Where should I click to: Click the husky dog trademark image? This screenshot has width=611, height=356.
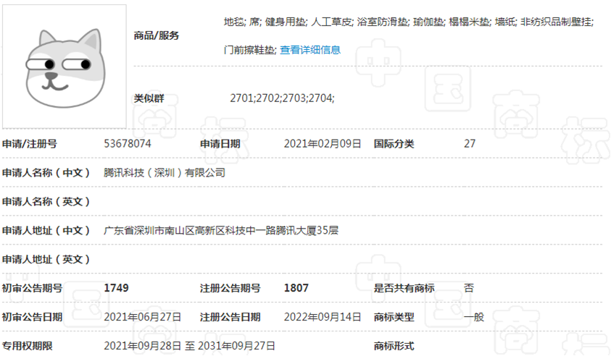(64, 67)
